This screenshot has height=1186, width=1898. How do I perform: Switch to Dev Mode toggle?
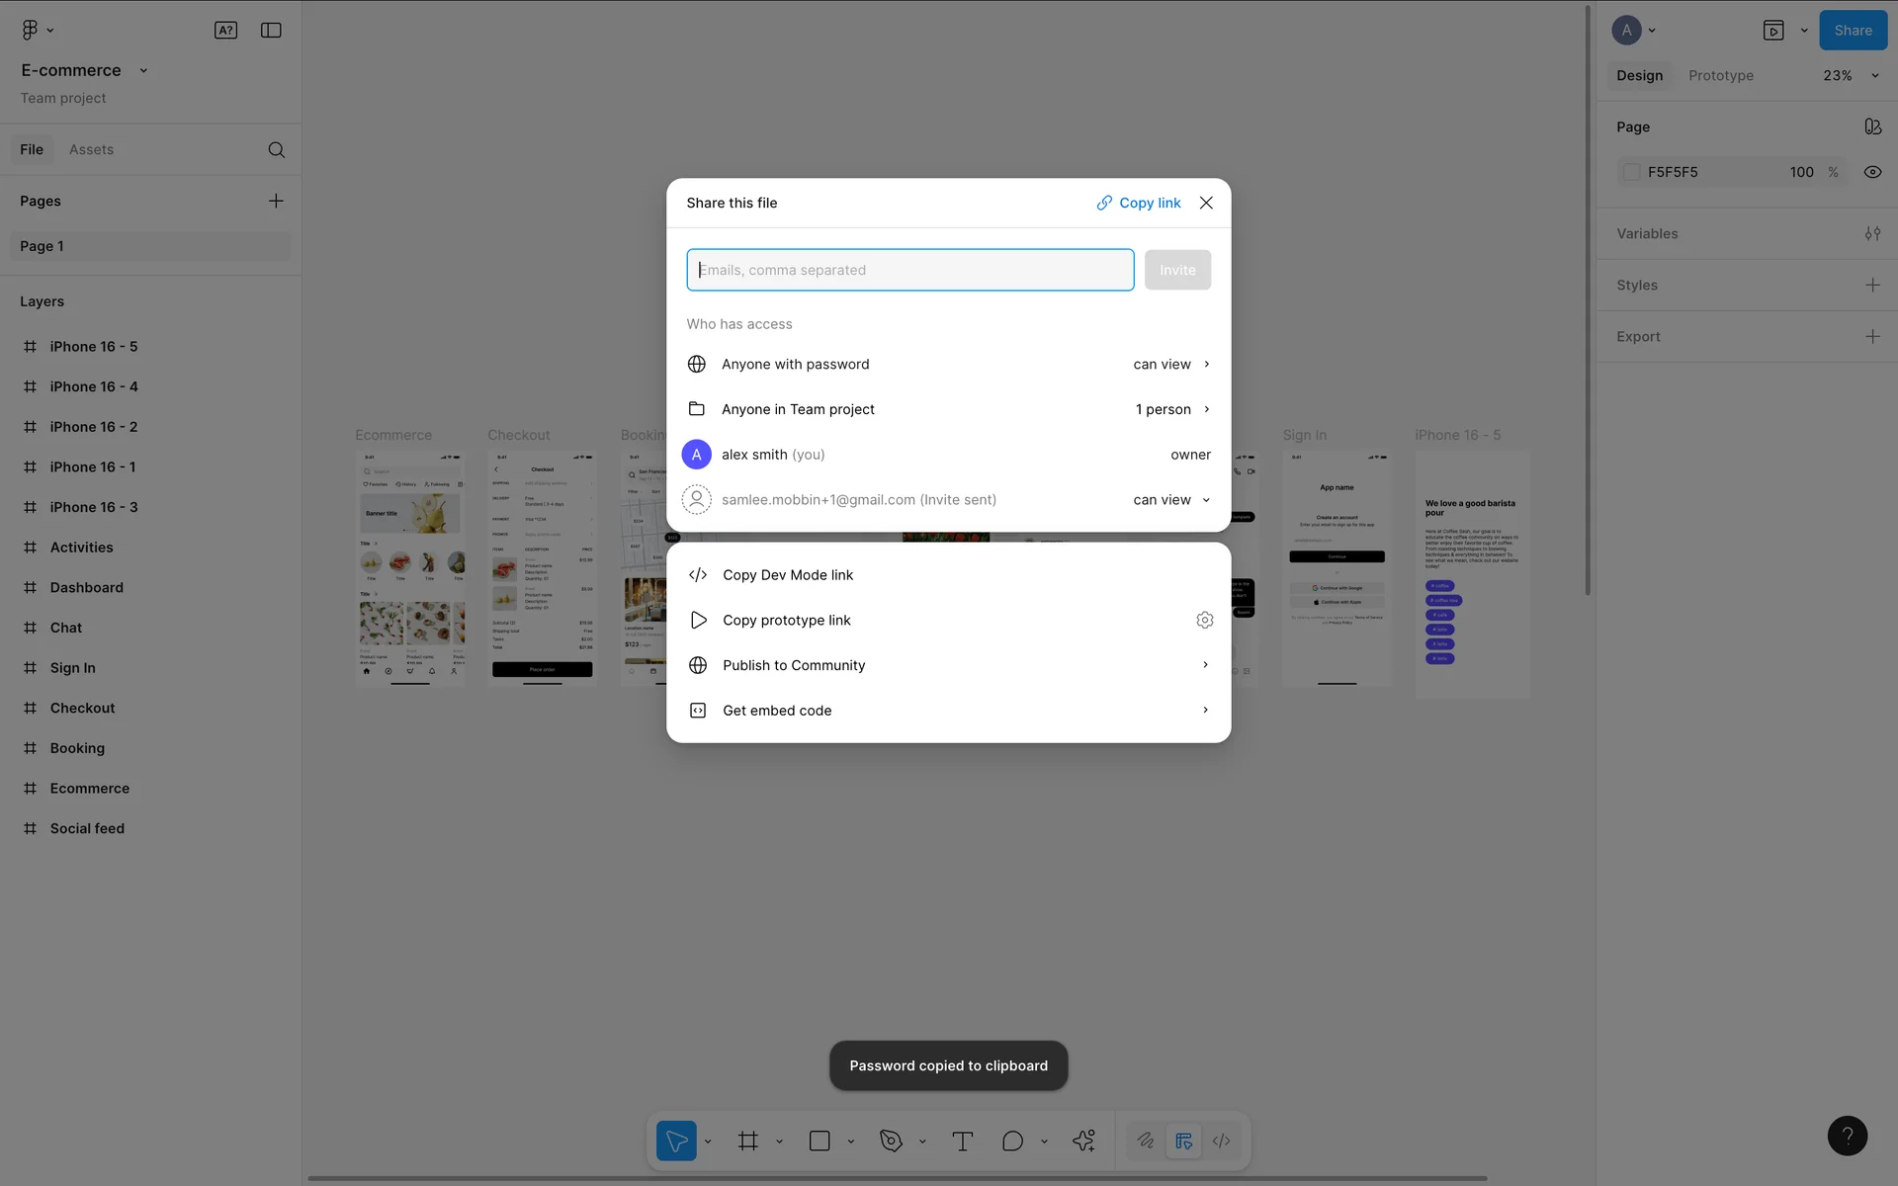[1222, 1142]
